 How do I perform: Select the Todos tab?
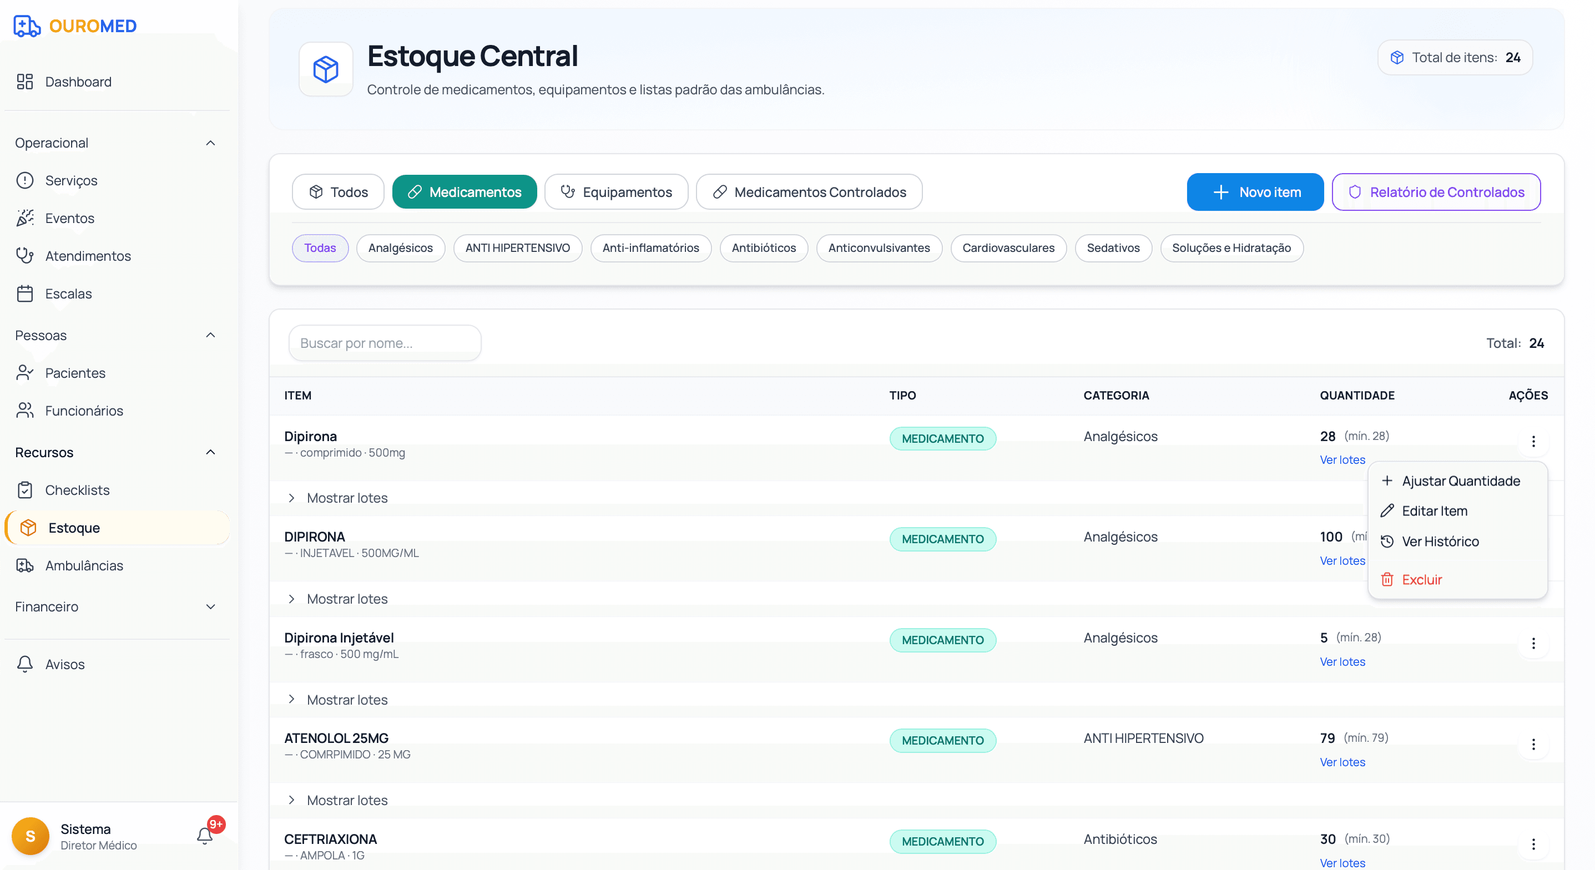coord(338,192)
